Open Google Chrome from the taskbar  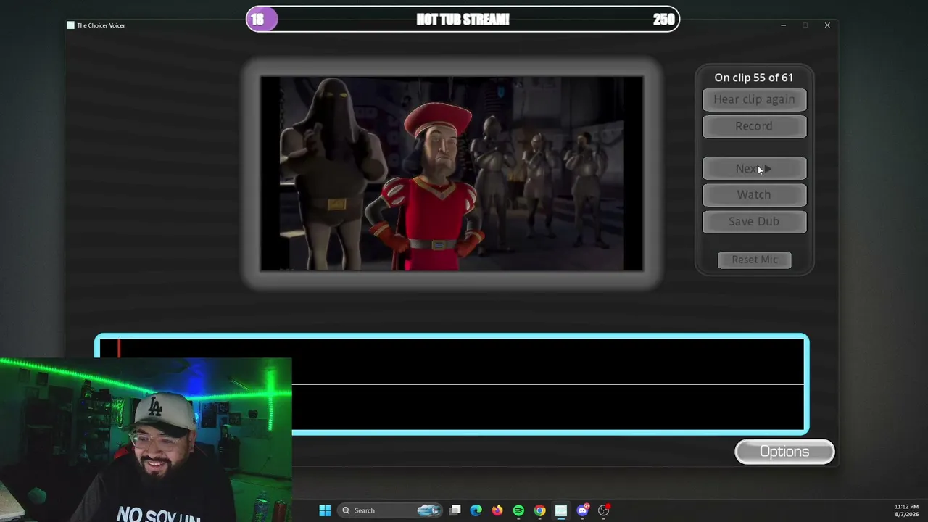(x=539, y=510)
